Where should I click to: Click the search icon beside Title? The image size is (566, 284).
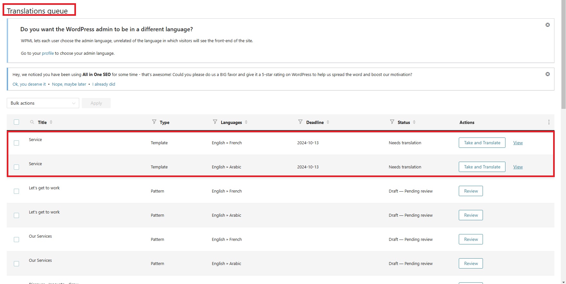[x=32, y=122]
